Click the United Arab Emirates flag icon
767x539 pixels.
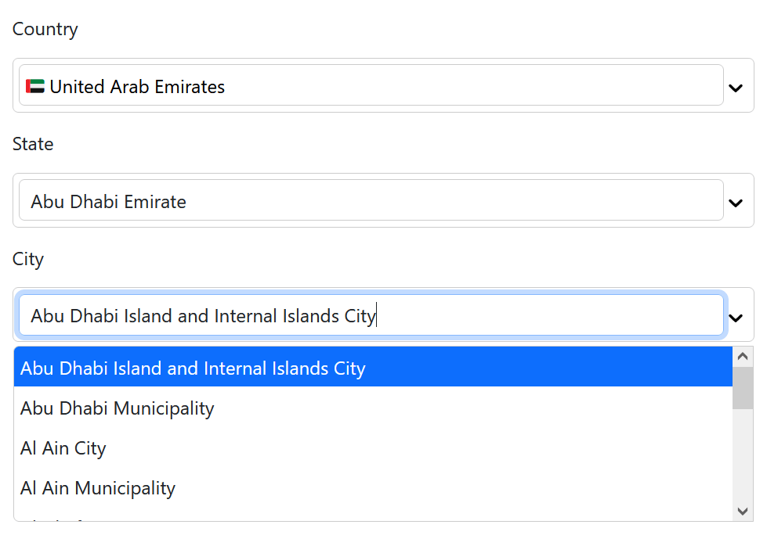coord(35,86)
